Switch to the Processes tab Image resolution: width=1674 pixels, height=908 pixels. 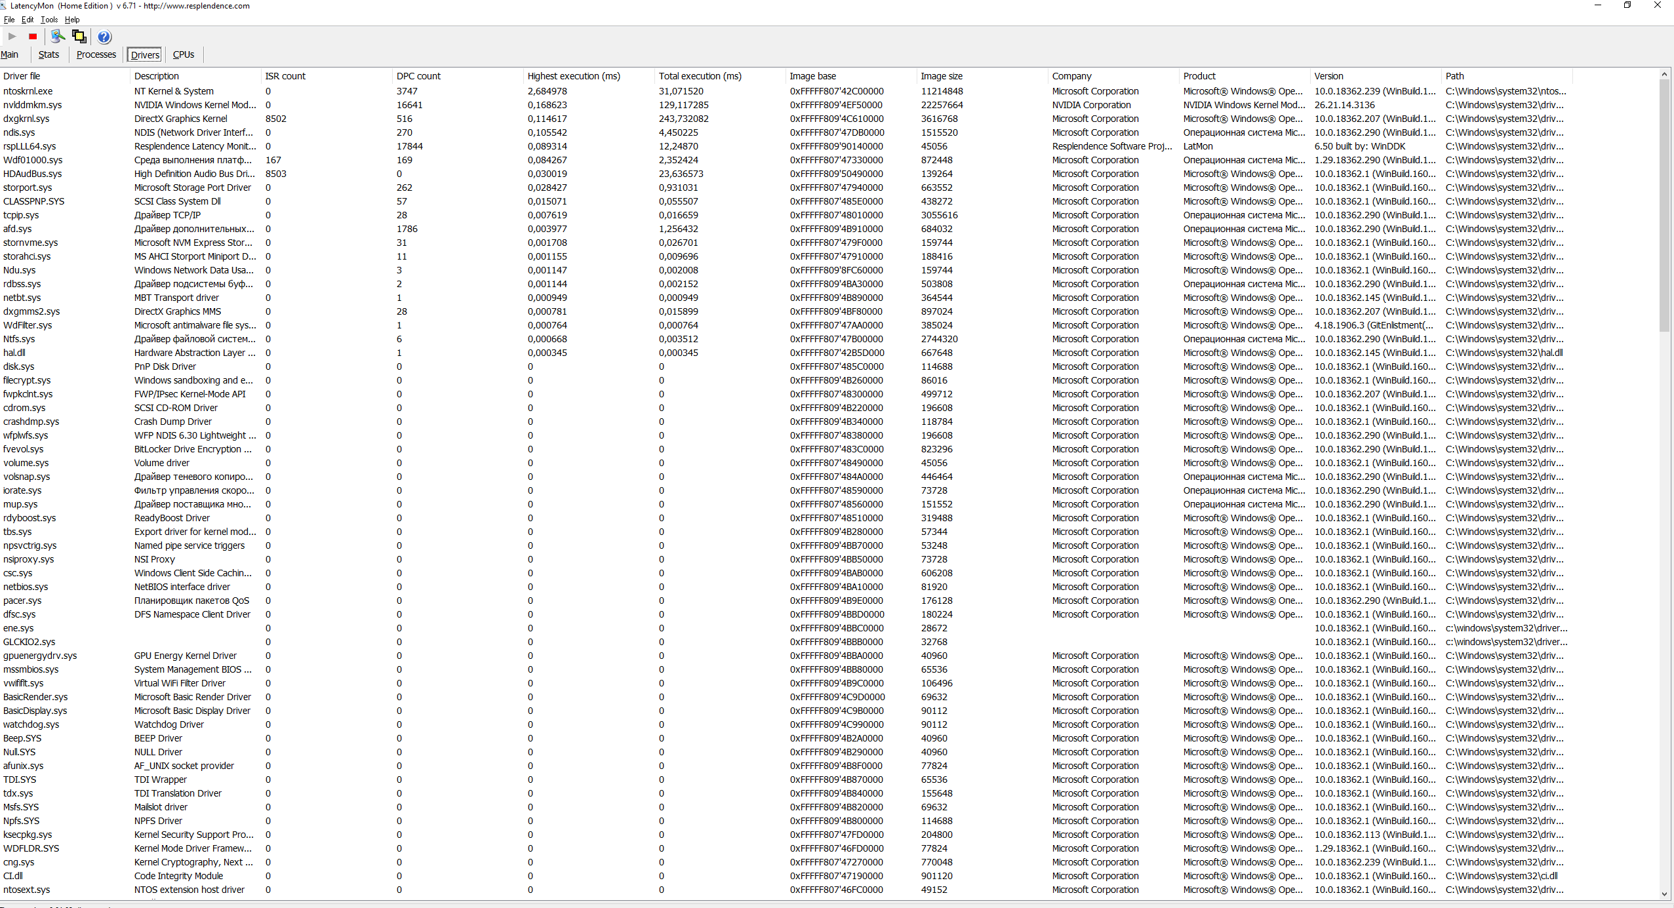click(x=96, y=54)
